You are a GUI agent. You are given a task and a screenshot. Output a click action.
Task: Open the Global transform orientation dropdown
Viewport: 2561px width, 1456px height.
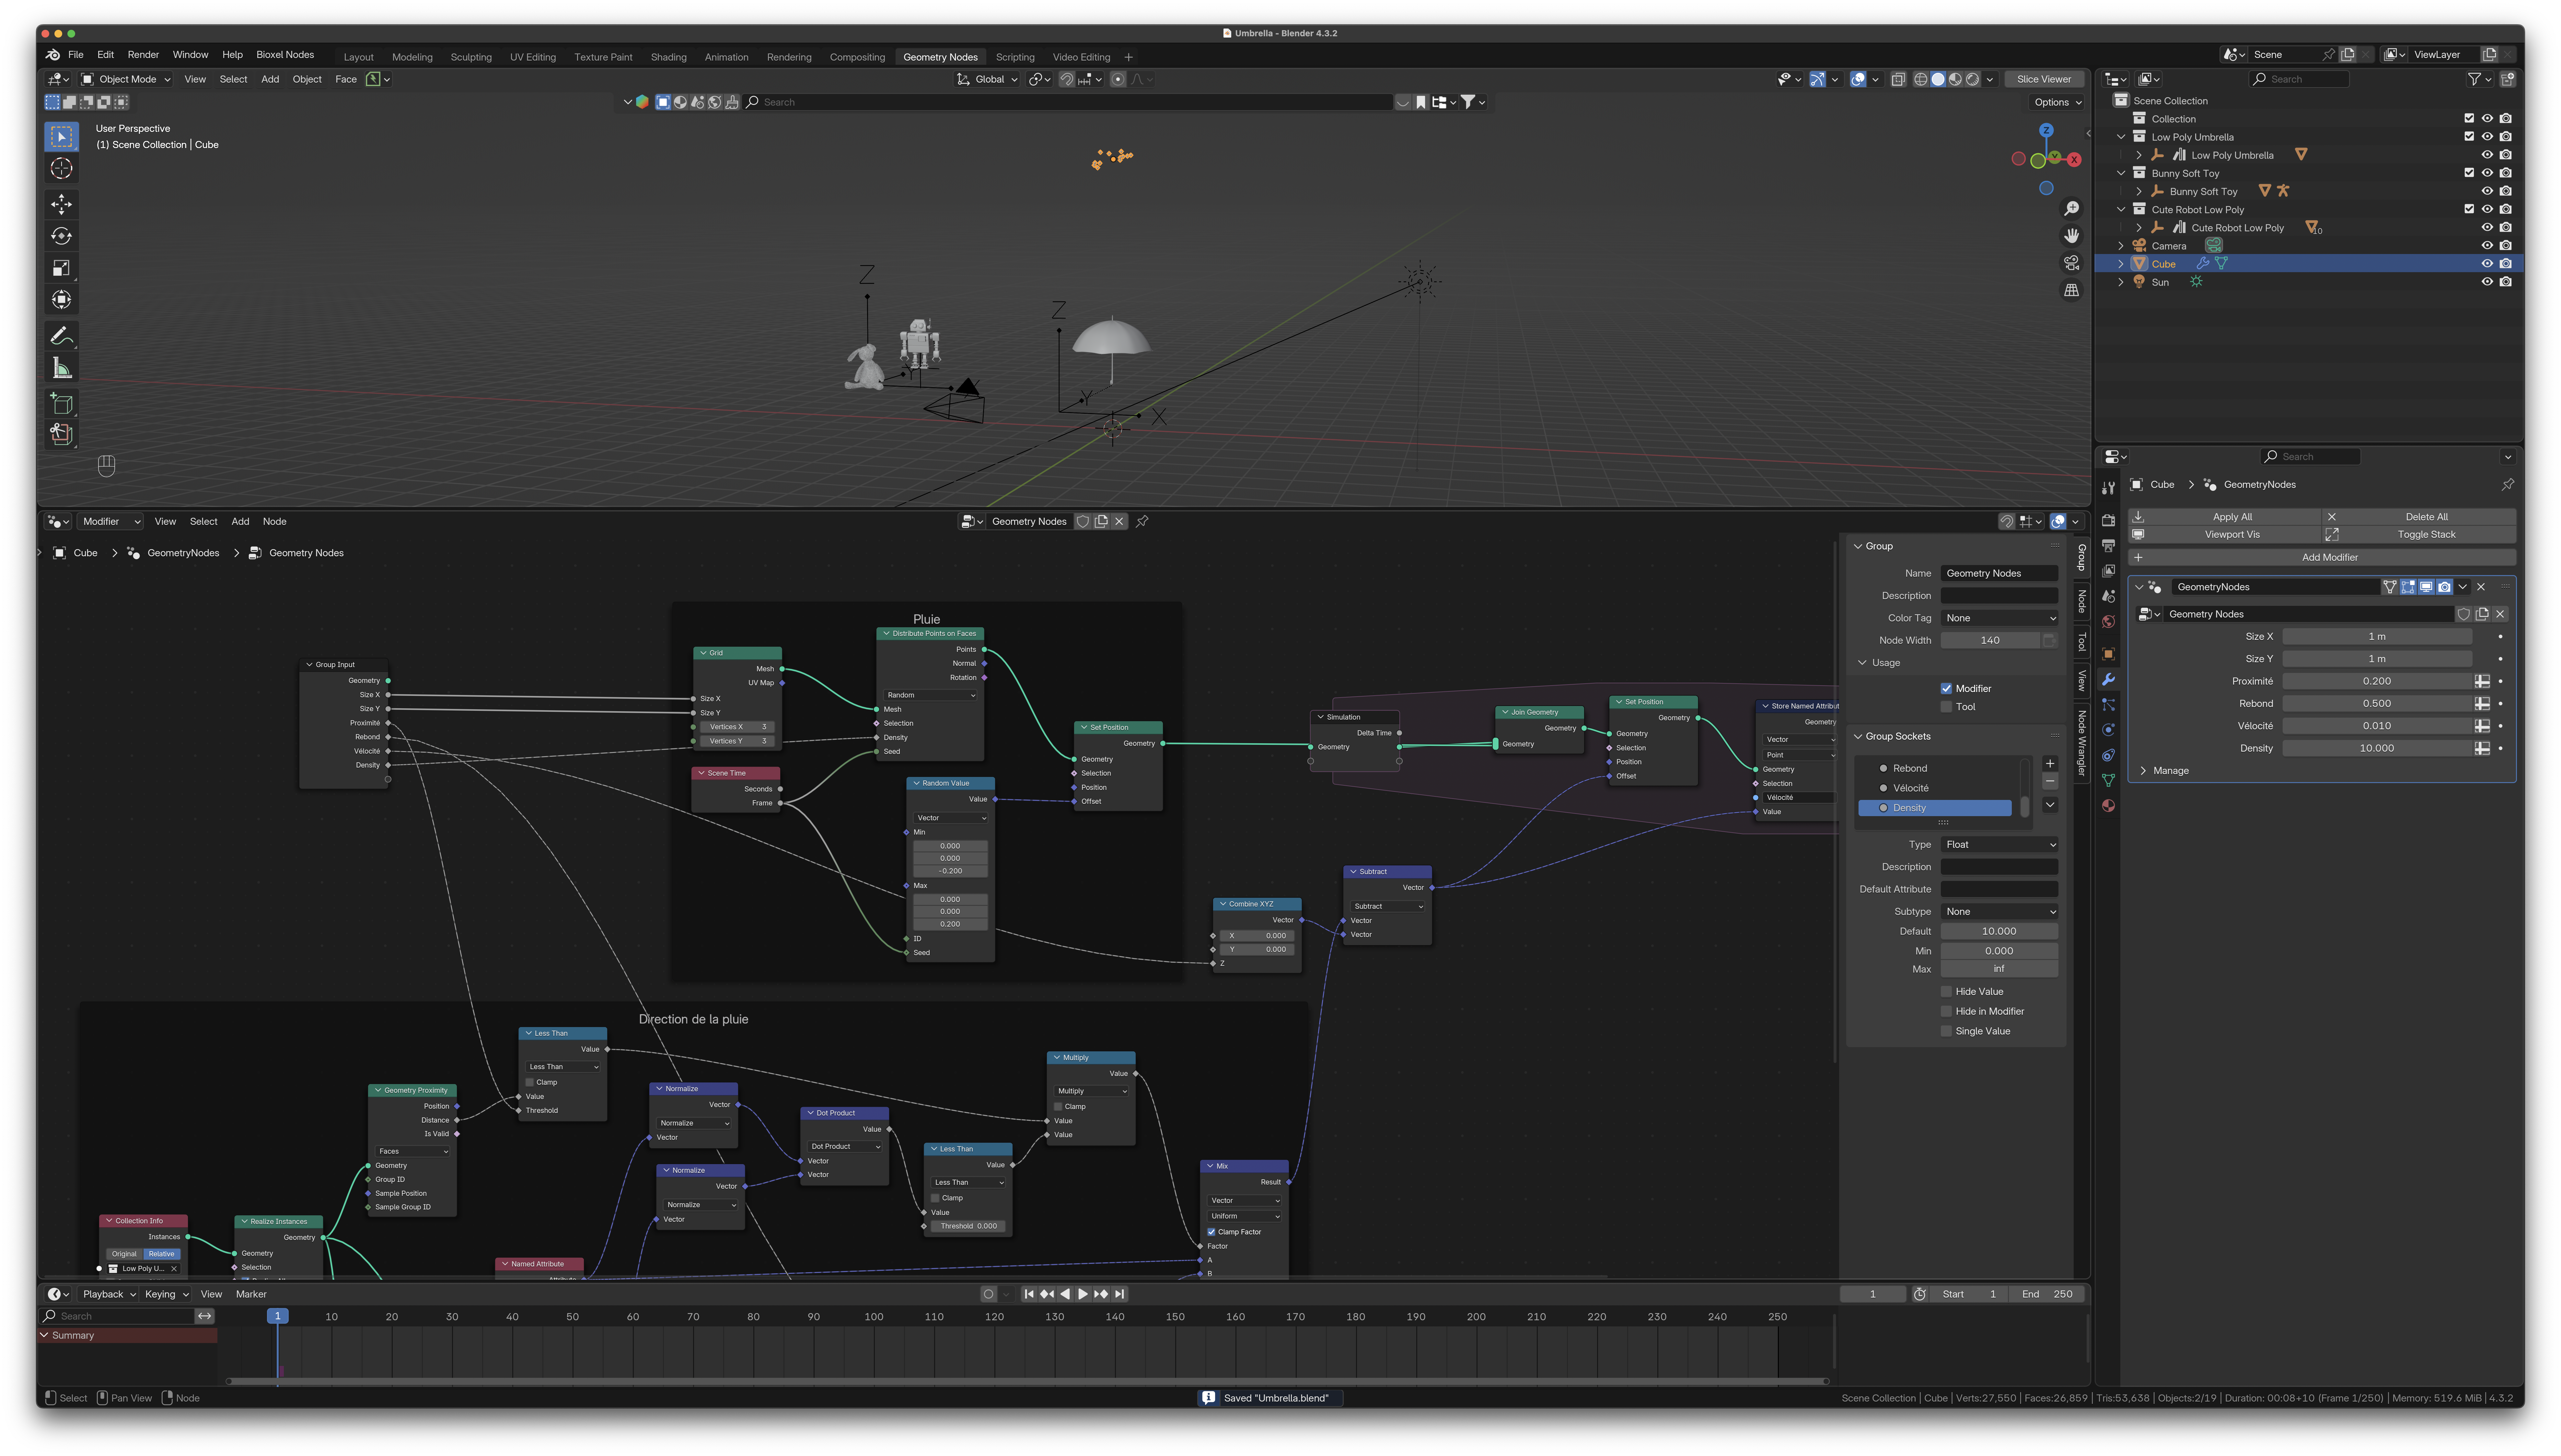[988, 79]
